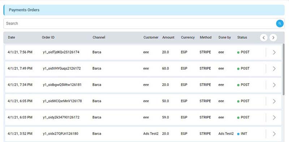Viewport: 289px width, 142px height.
Task: Click POST status of the 6:03 PM order
Action: pyautogui.click(x=243, y=117)
